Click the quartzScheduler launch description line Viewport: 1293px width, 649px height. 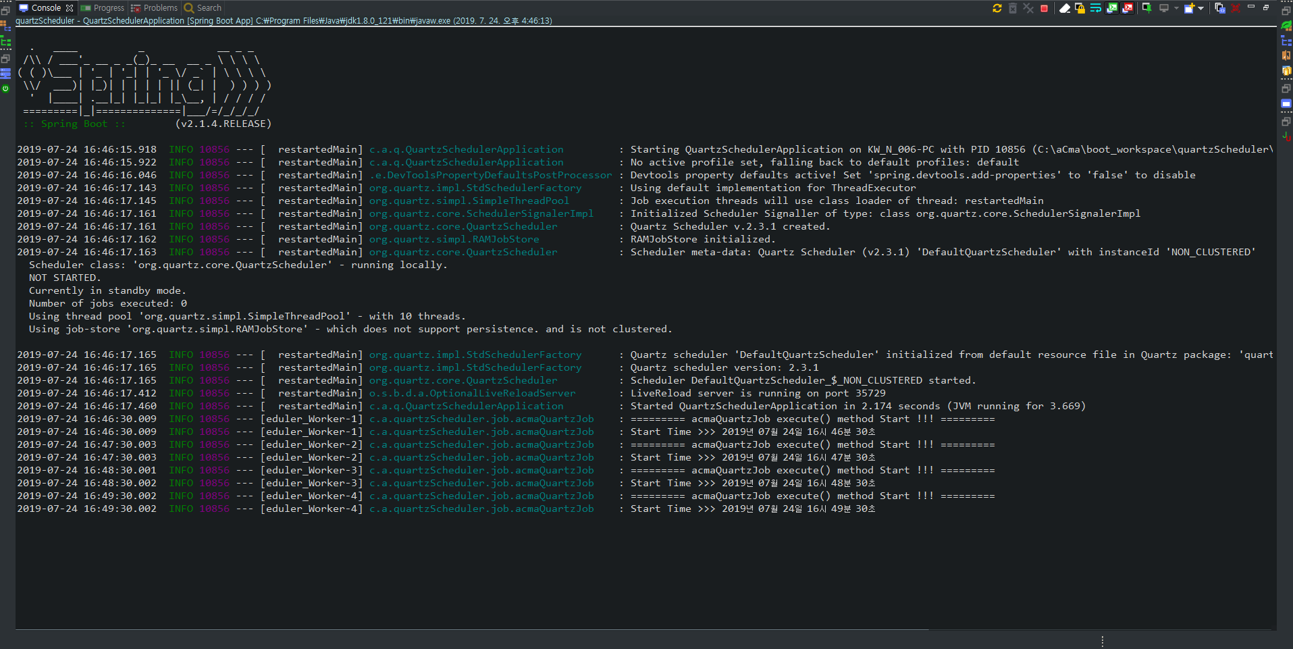[x=284, y=21]
